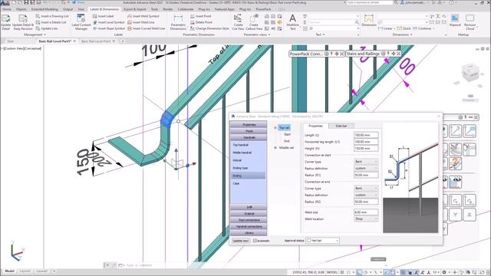491x276 pixels.
Task: Open the PowerPack ribbon tab
Action: click(263, 9)
